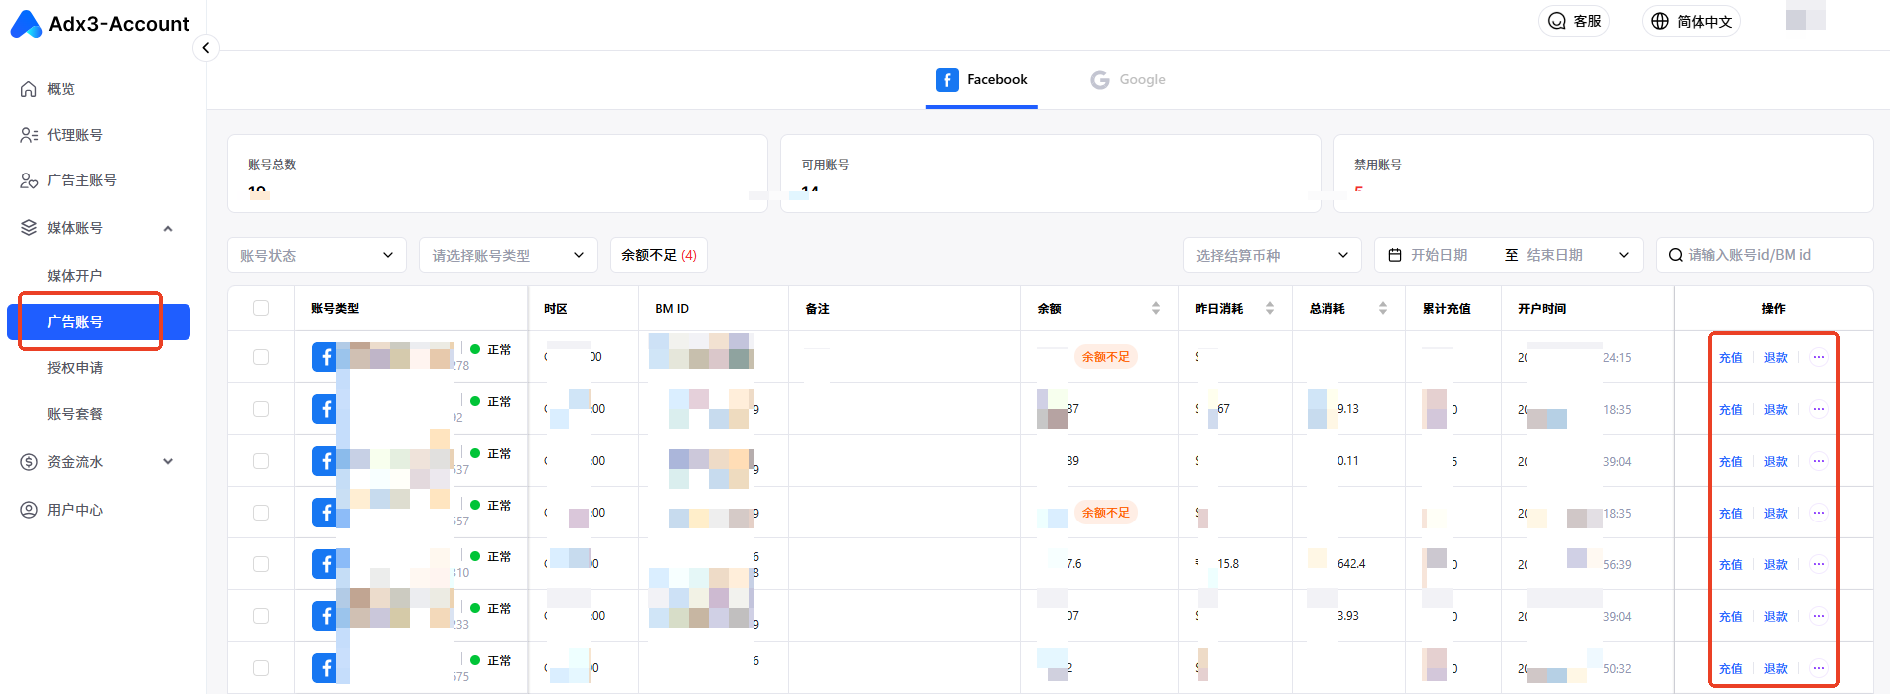The image size is (1890, 694).
Task: Click the 客服 customer service headset icon
Action: (x=1556, y=21)
